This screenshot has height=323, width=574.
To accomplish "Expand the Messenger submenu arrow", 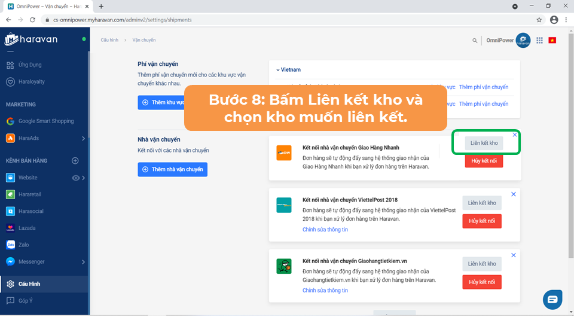I will click(84, 262).
